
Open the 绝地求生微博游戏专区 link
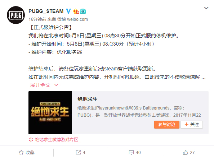pyautogui.click(x=56, y=140)
